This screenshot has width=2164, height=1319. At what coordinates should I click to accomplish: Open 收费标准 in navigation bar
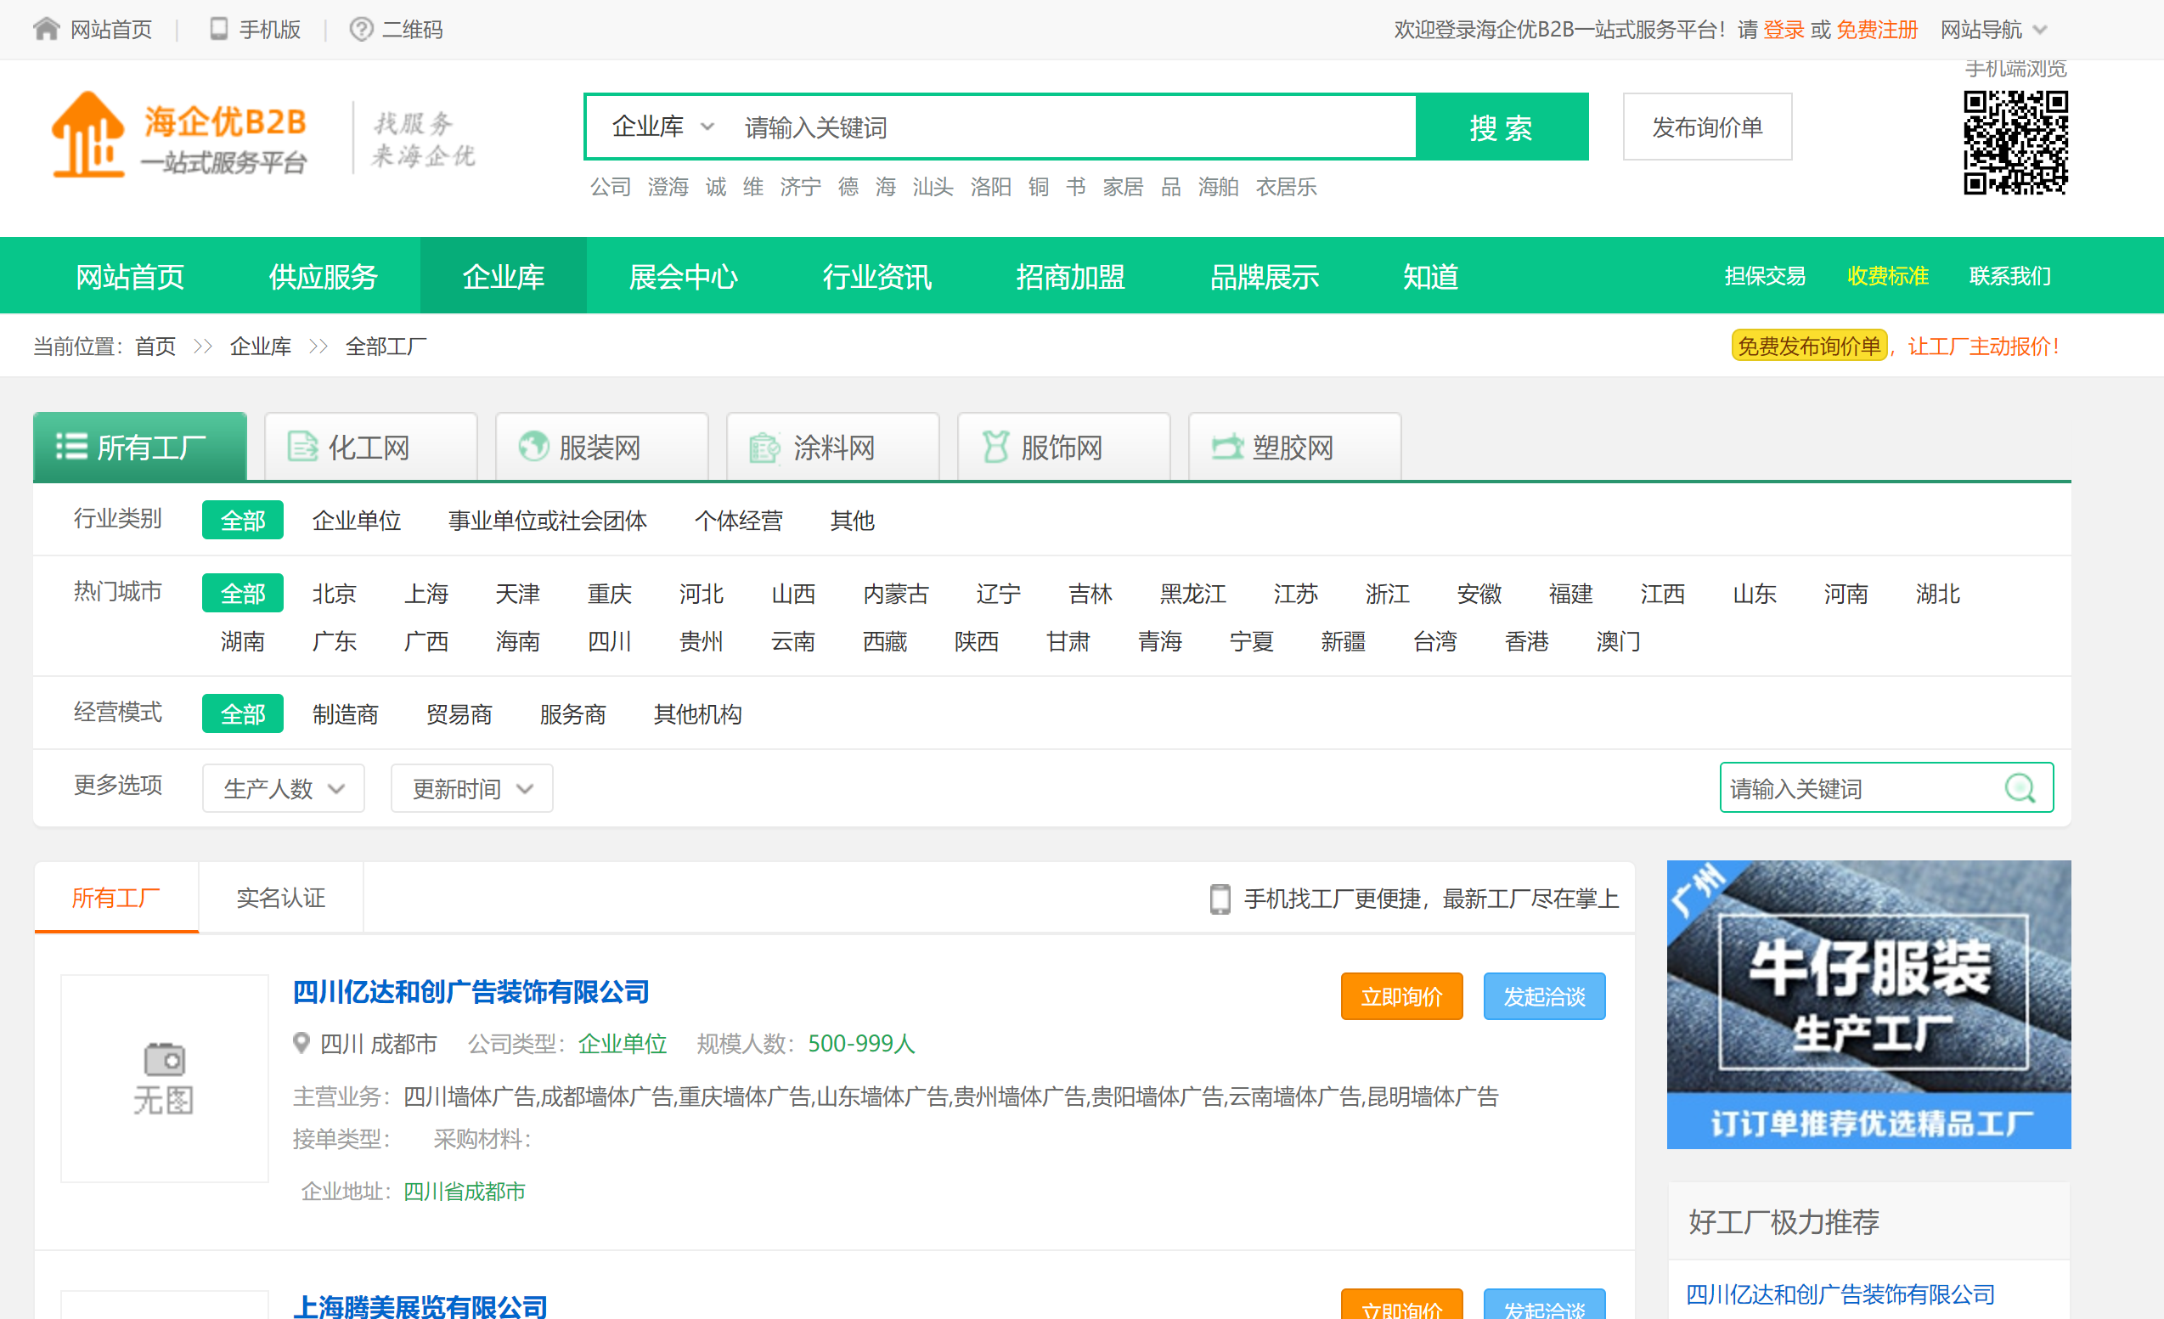click(1887, 276)
